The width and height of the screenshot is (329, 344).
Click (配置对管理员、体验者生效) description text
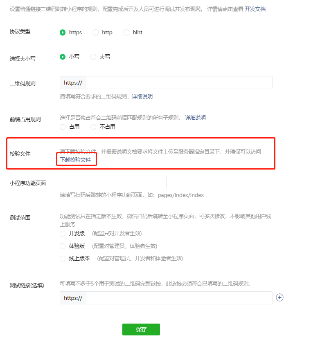point(124,246)
